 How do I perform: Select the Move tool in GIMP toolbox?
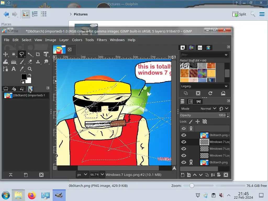[5, 54]
